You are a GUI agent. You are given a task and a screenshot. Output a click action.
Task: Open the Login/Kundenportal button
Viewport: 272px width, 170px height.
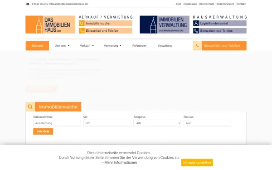tap(220, 23)
